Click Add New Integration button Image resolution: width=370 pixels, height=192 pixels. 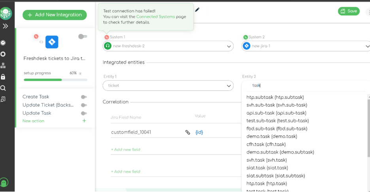(55, 15)
